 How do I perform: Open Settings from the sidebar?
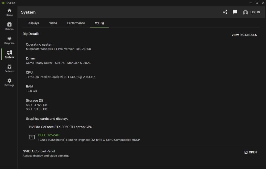9,82
